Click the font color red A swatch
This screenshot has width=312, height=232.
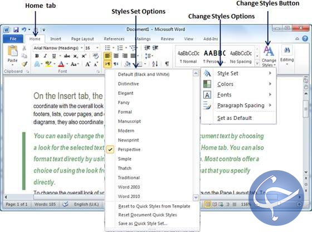click(x=61, y=64)
